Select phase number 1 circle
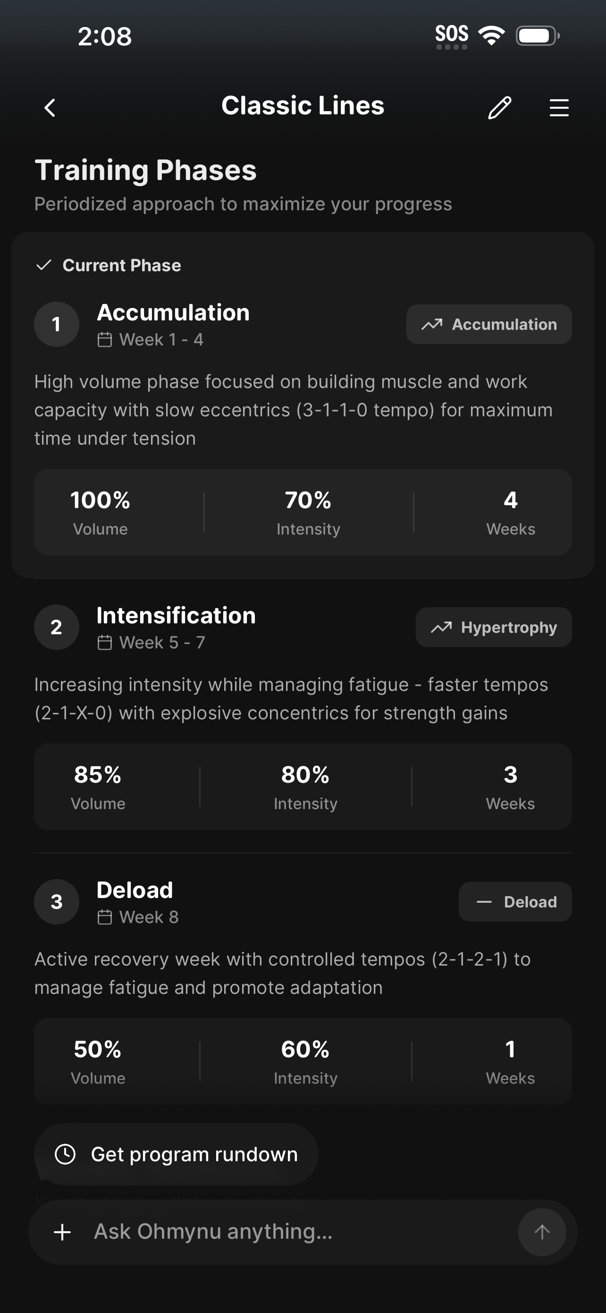This screenshot has width=606, height=1313. [57, 324]
